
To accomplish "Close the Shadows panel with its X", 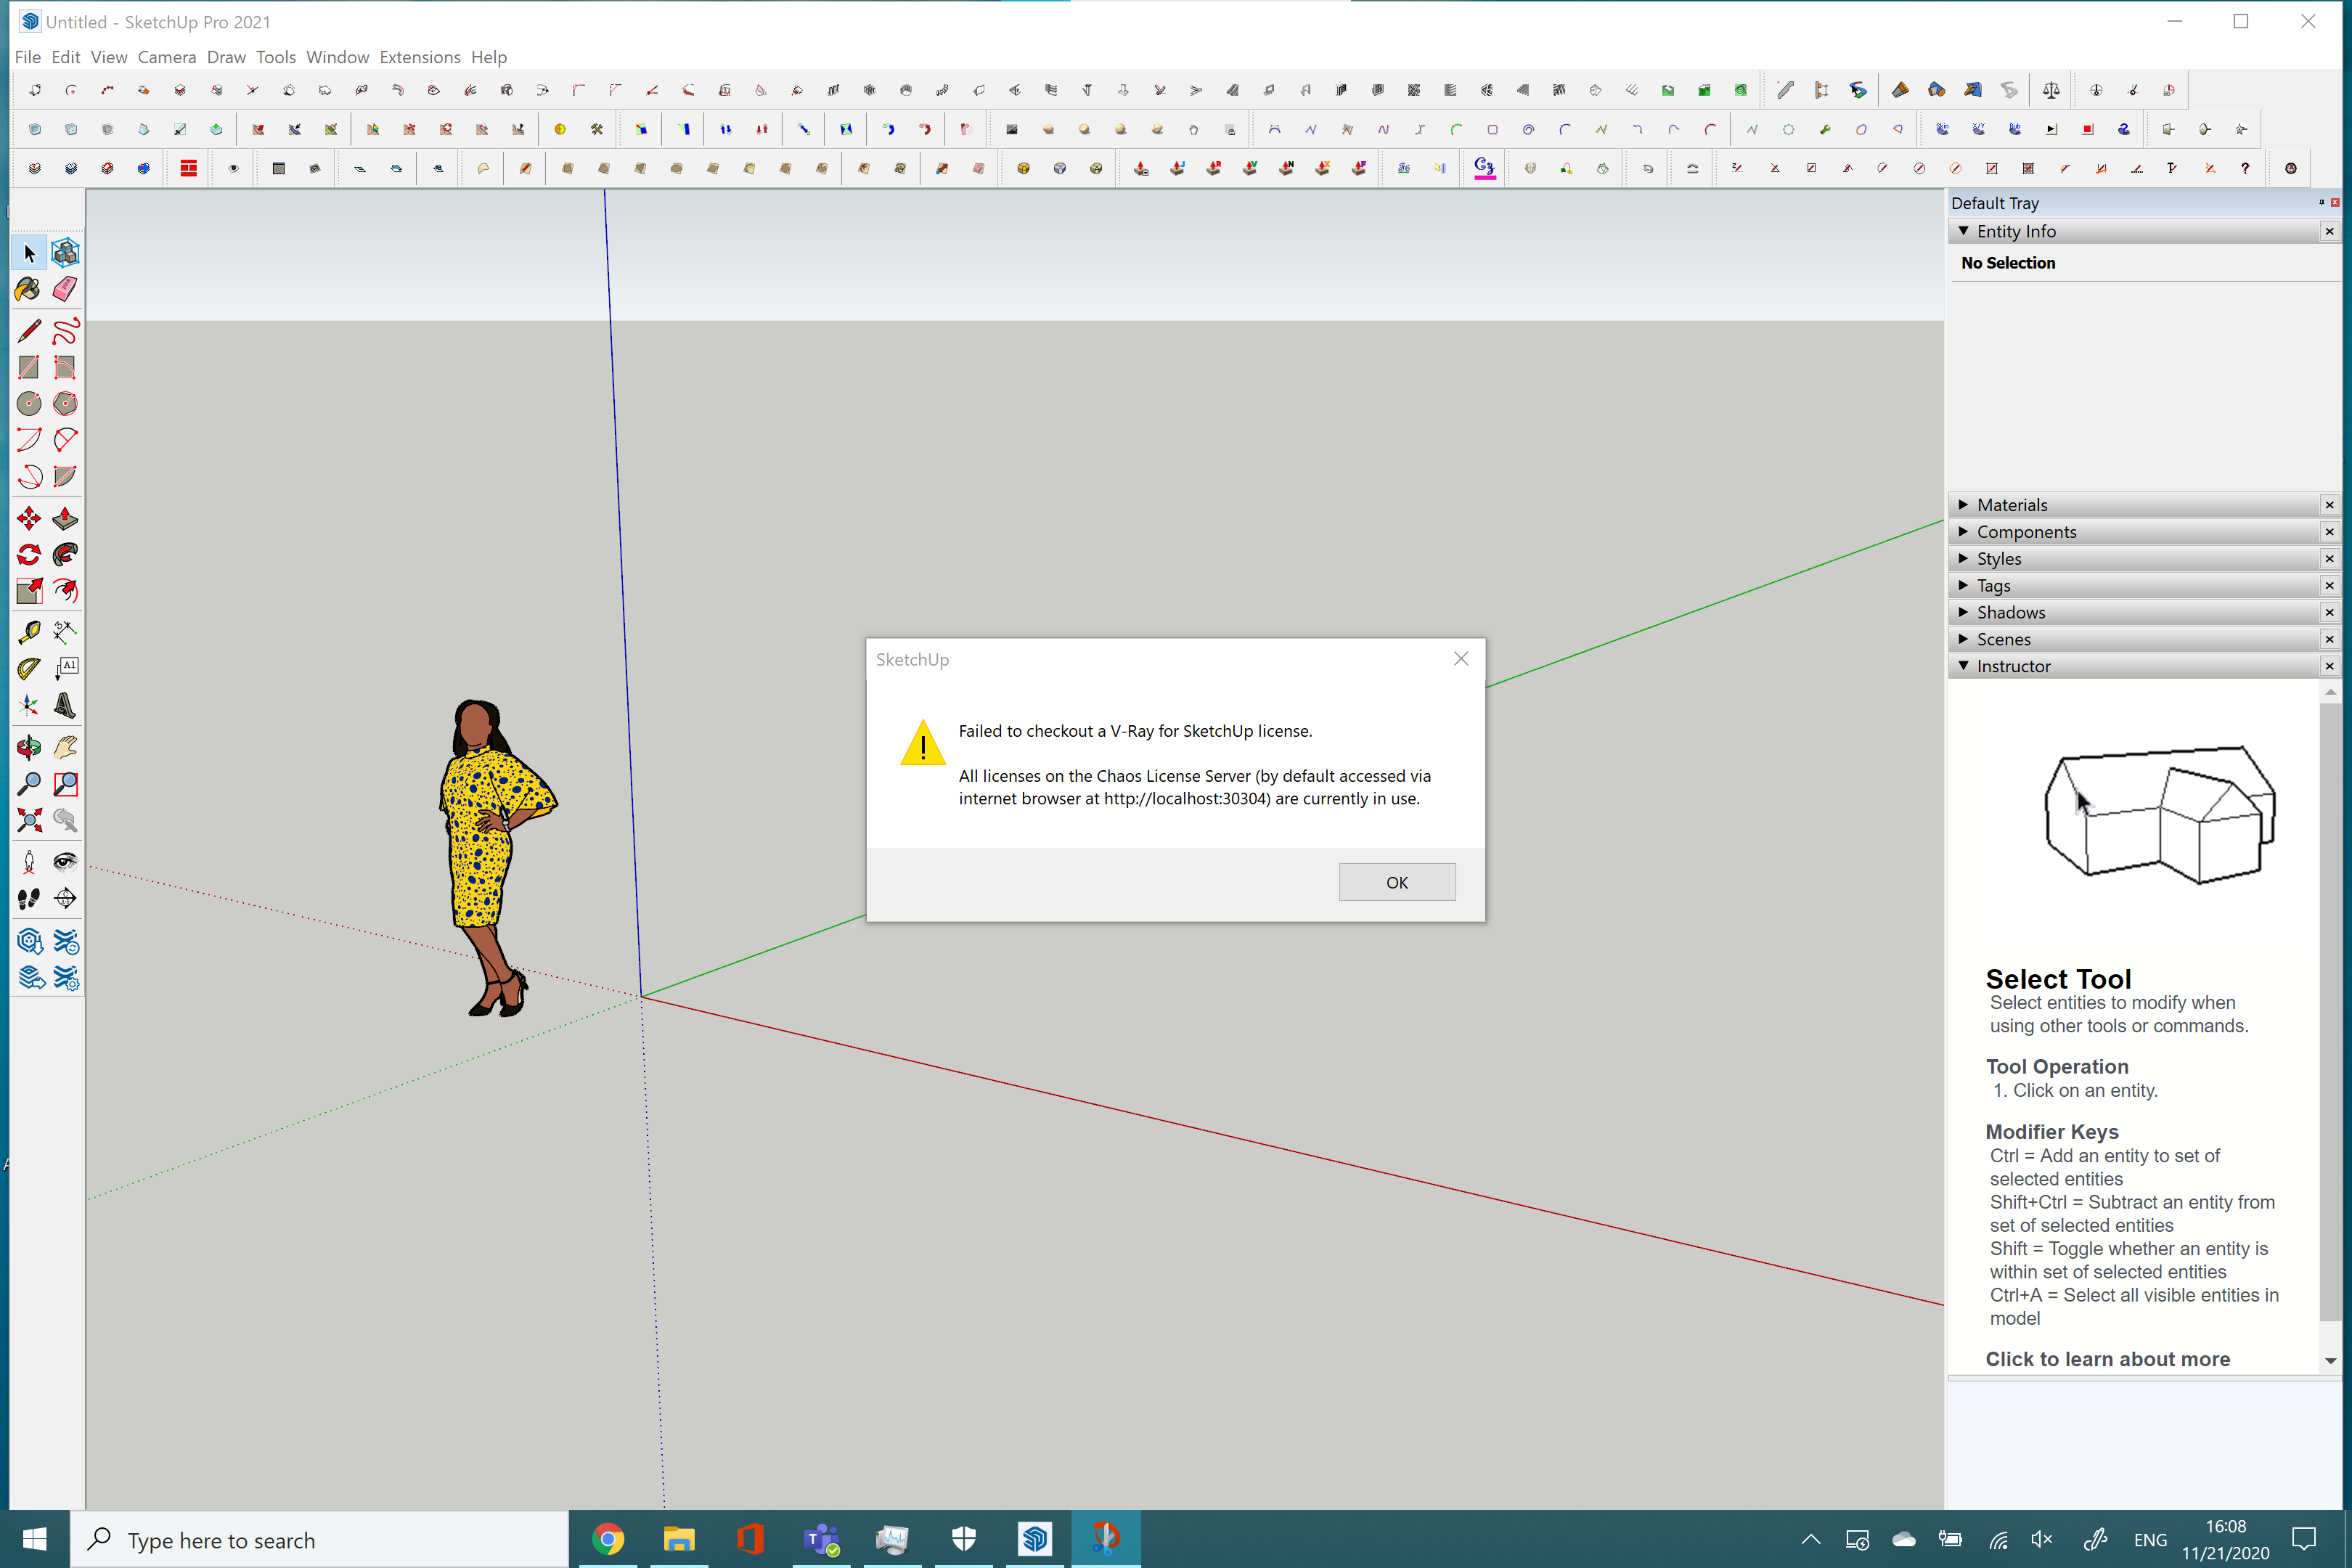I will pos(2329,612).
